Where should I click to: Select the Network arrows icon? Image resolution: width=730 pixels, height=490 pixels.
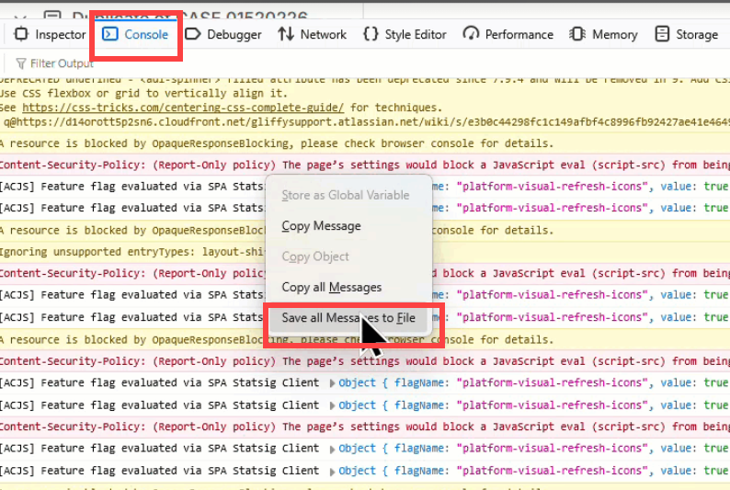[x=286, y=34]
